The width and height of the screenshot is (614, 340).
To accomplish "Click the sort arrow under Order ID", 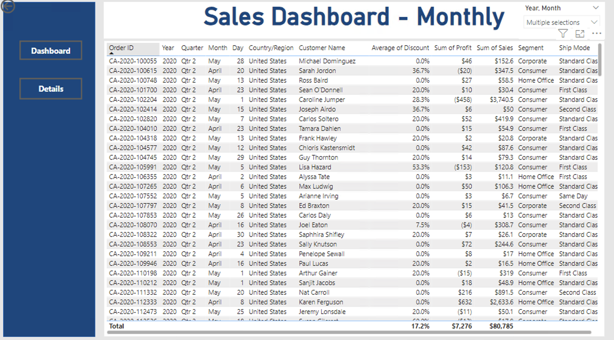I will tap(111, 53).
